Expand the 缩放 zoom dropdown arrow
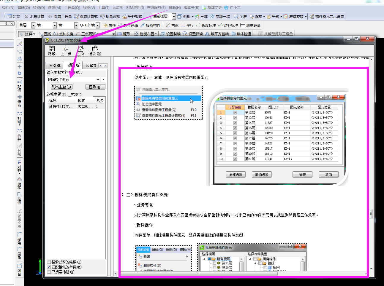Viewport: 384px width, 286px height. (264, 17)
